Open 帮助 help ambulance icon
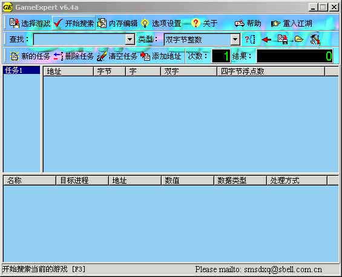The width and height of the screenshot is (342, 277). 239,24
